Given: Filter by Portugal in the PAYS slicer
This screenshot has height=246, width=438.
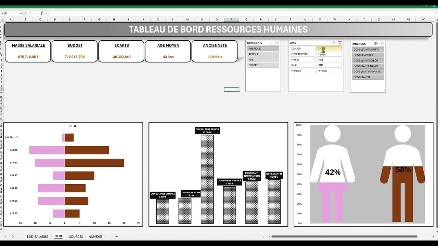Looking at the screenshot, I should click(329, 71).
